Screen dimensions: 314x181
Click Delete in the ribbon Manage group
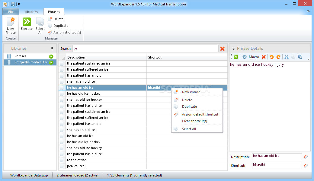coord(56,19)
